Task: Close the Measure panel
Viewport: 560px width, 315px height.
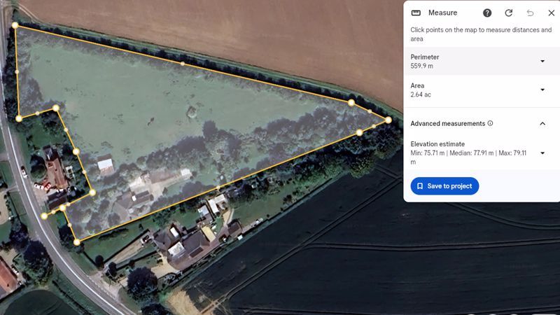Action: pyautogui.click(x=552, y=13)
